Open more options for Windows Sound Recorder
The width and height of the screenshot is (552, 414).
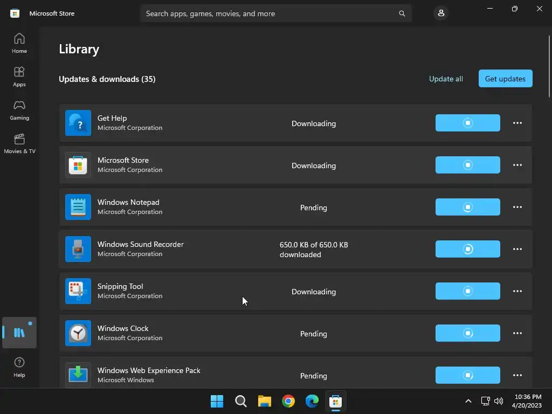tap(517, 249)
